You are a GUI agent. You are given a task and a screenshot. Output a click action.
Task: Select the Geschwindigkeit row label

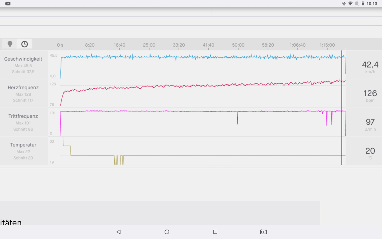(x=23, y=59)
